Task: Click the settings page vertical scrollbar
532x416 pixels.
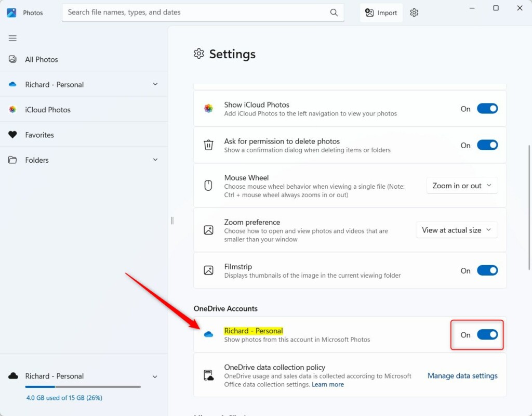Action: click(528, 207)
